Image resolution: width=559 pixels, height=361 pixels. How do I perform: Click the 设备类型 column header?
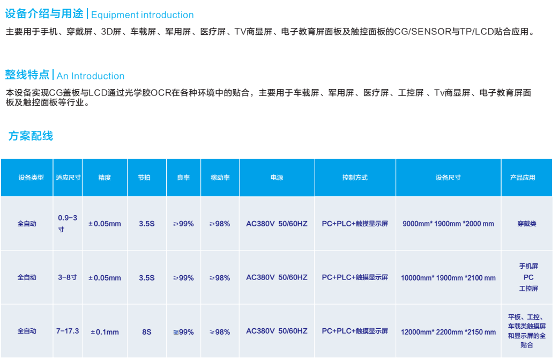27,178
